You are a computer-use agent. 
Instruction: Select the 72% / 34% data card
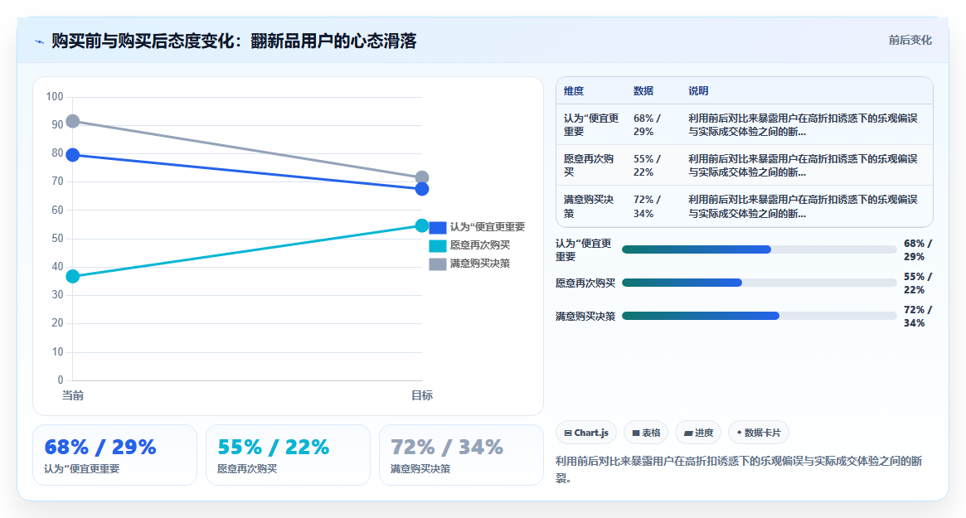tap(461, 455)
